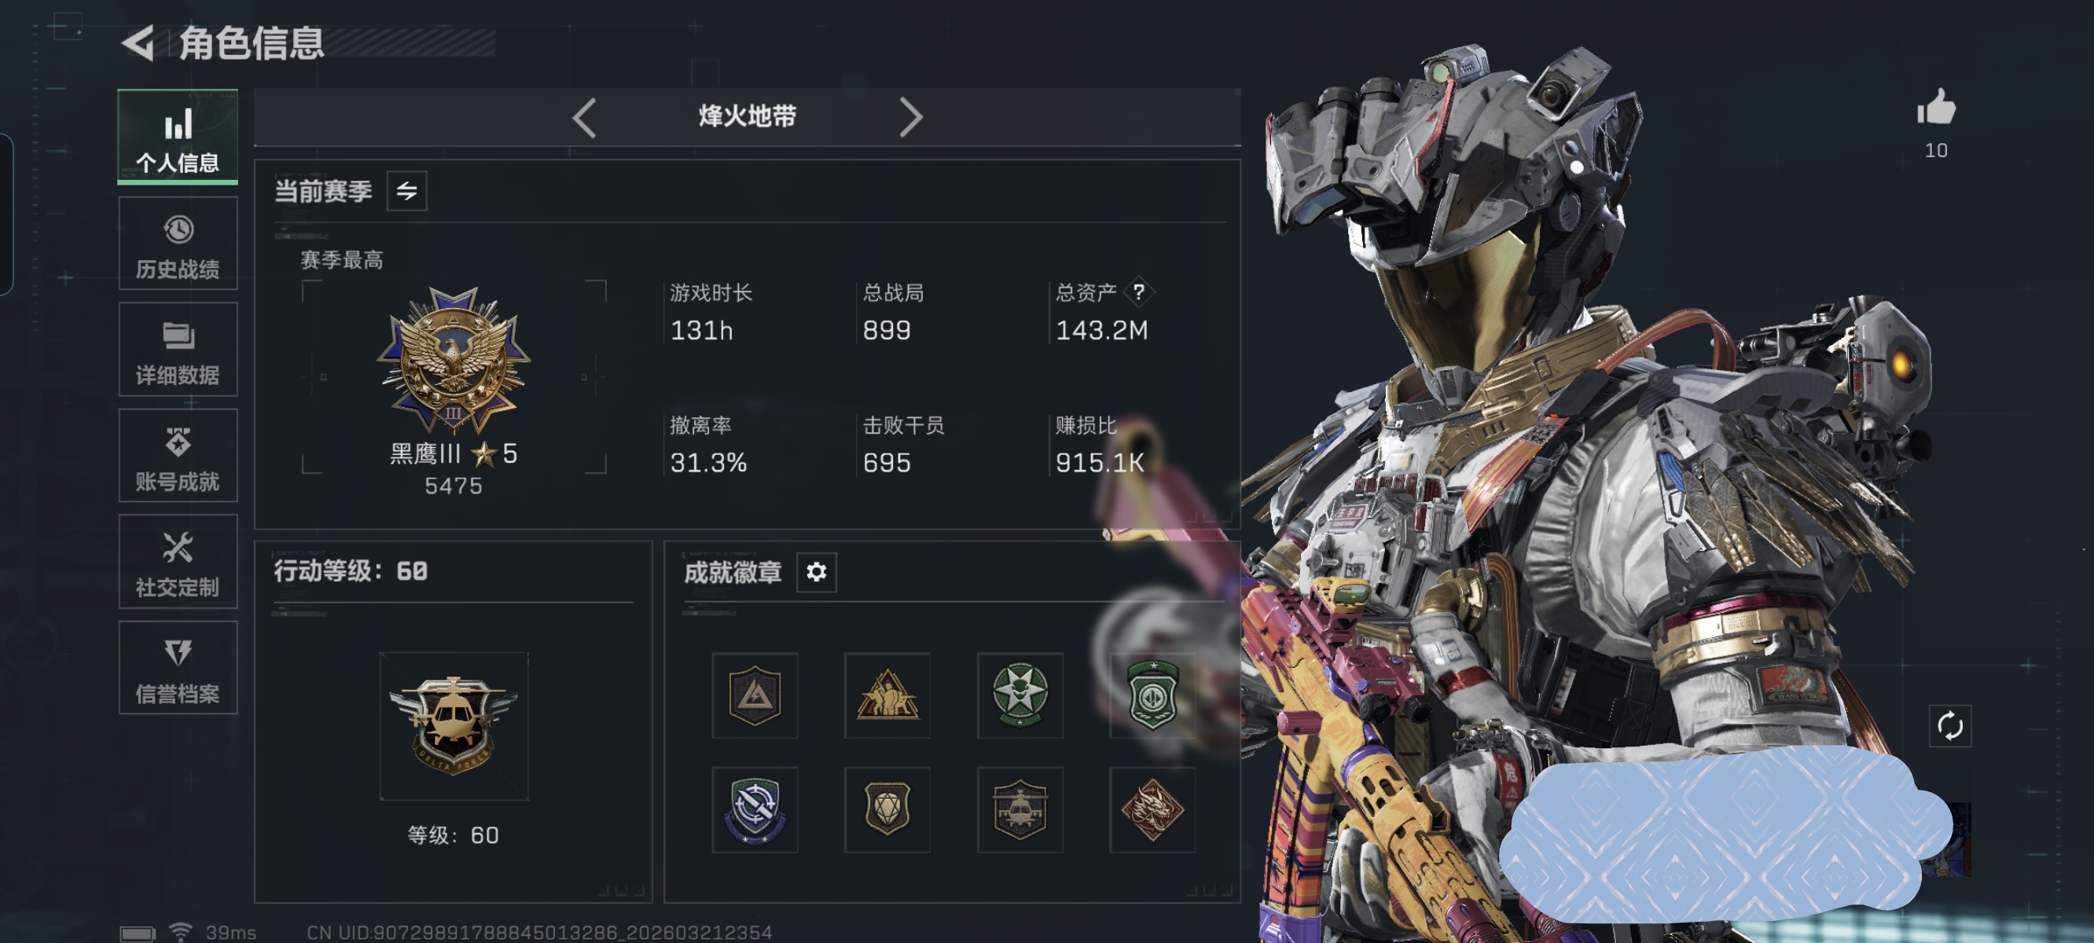Switch to previous mode with left chevron
Image resolution: width=2094 pixels, height=943 pixels.
tap(585, 118)
